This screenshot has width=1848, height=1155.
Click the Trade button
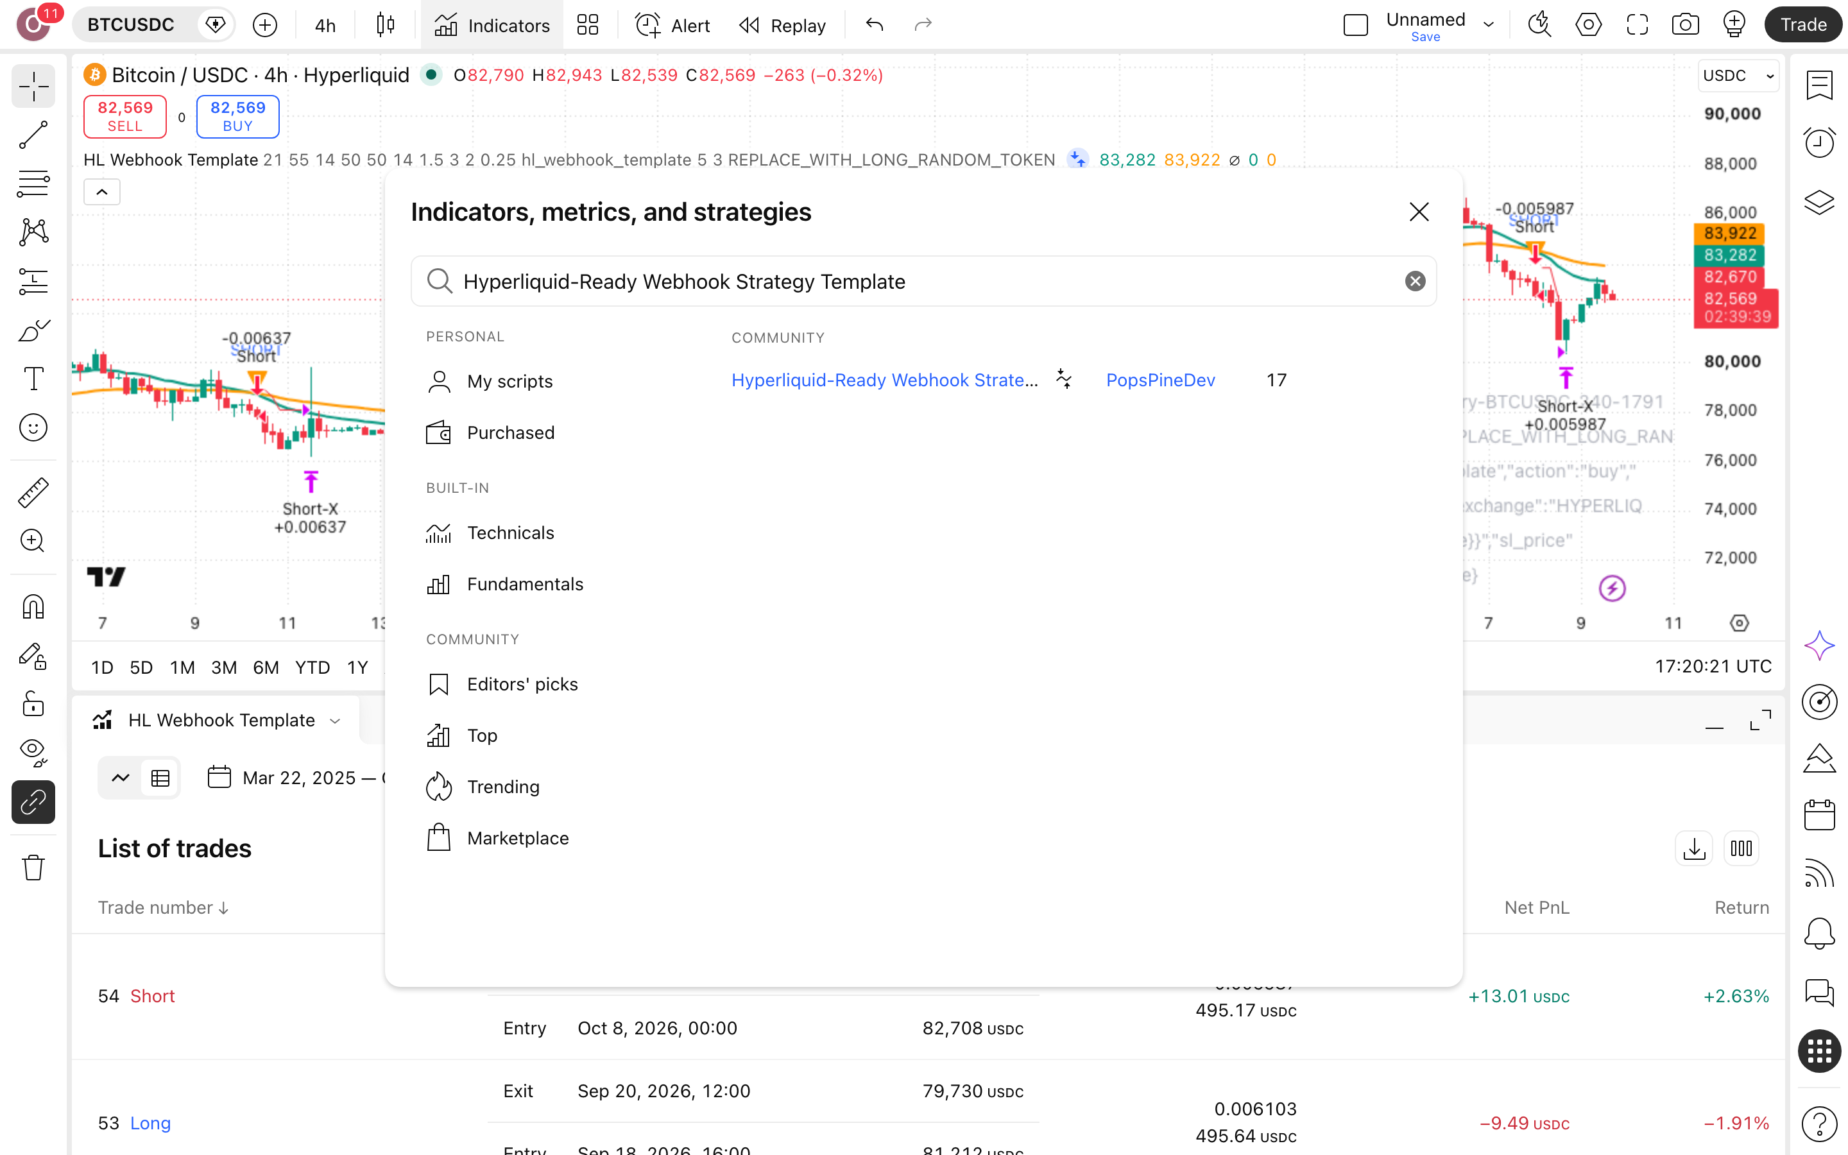pos(1802,25)
